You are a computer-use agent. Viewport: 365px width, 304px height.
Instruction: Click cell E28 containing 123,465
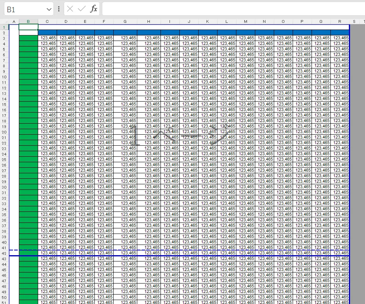[85, 176]
